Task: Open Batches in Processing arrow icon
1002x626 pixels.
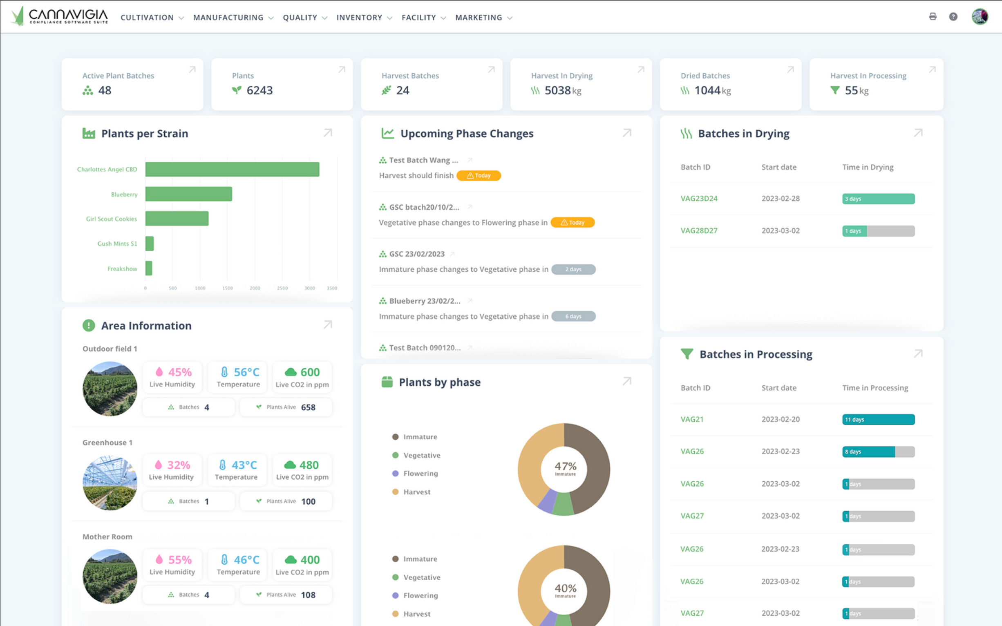Action: pos(918,353)
